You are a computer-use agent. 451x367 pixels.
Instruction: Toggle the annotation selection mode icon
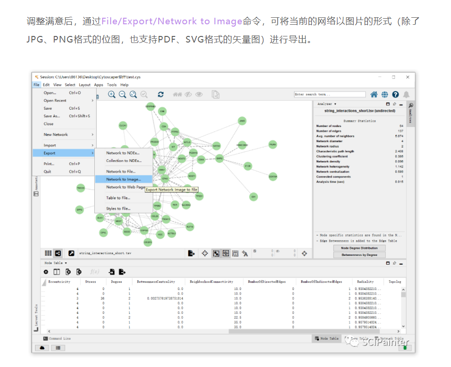(235, 254)
